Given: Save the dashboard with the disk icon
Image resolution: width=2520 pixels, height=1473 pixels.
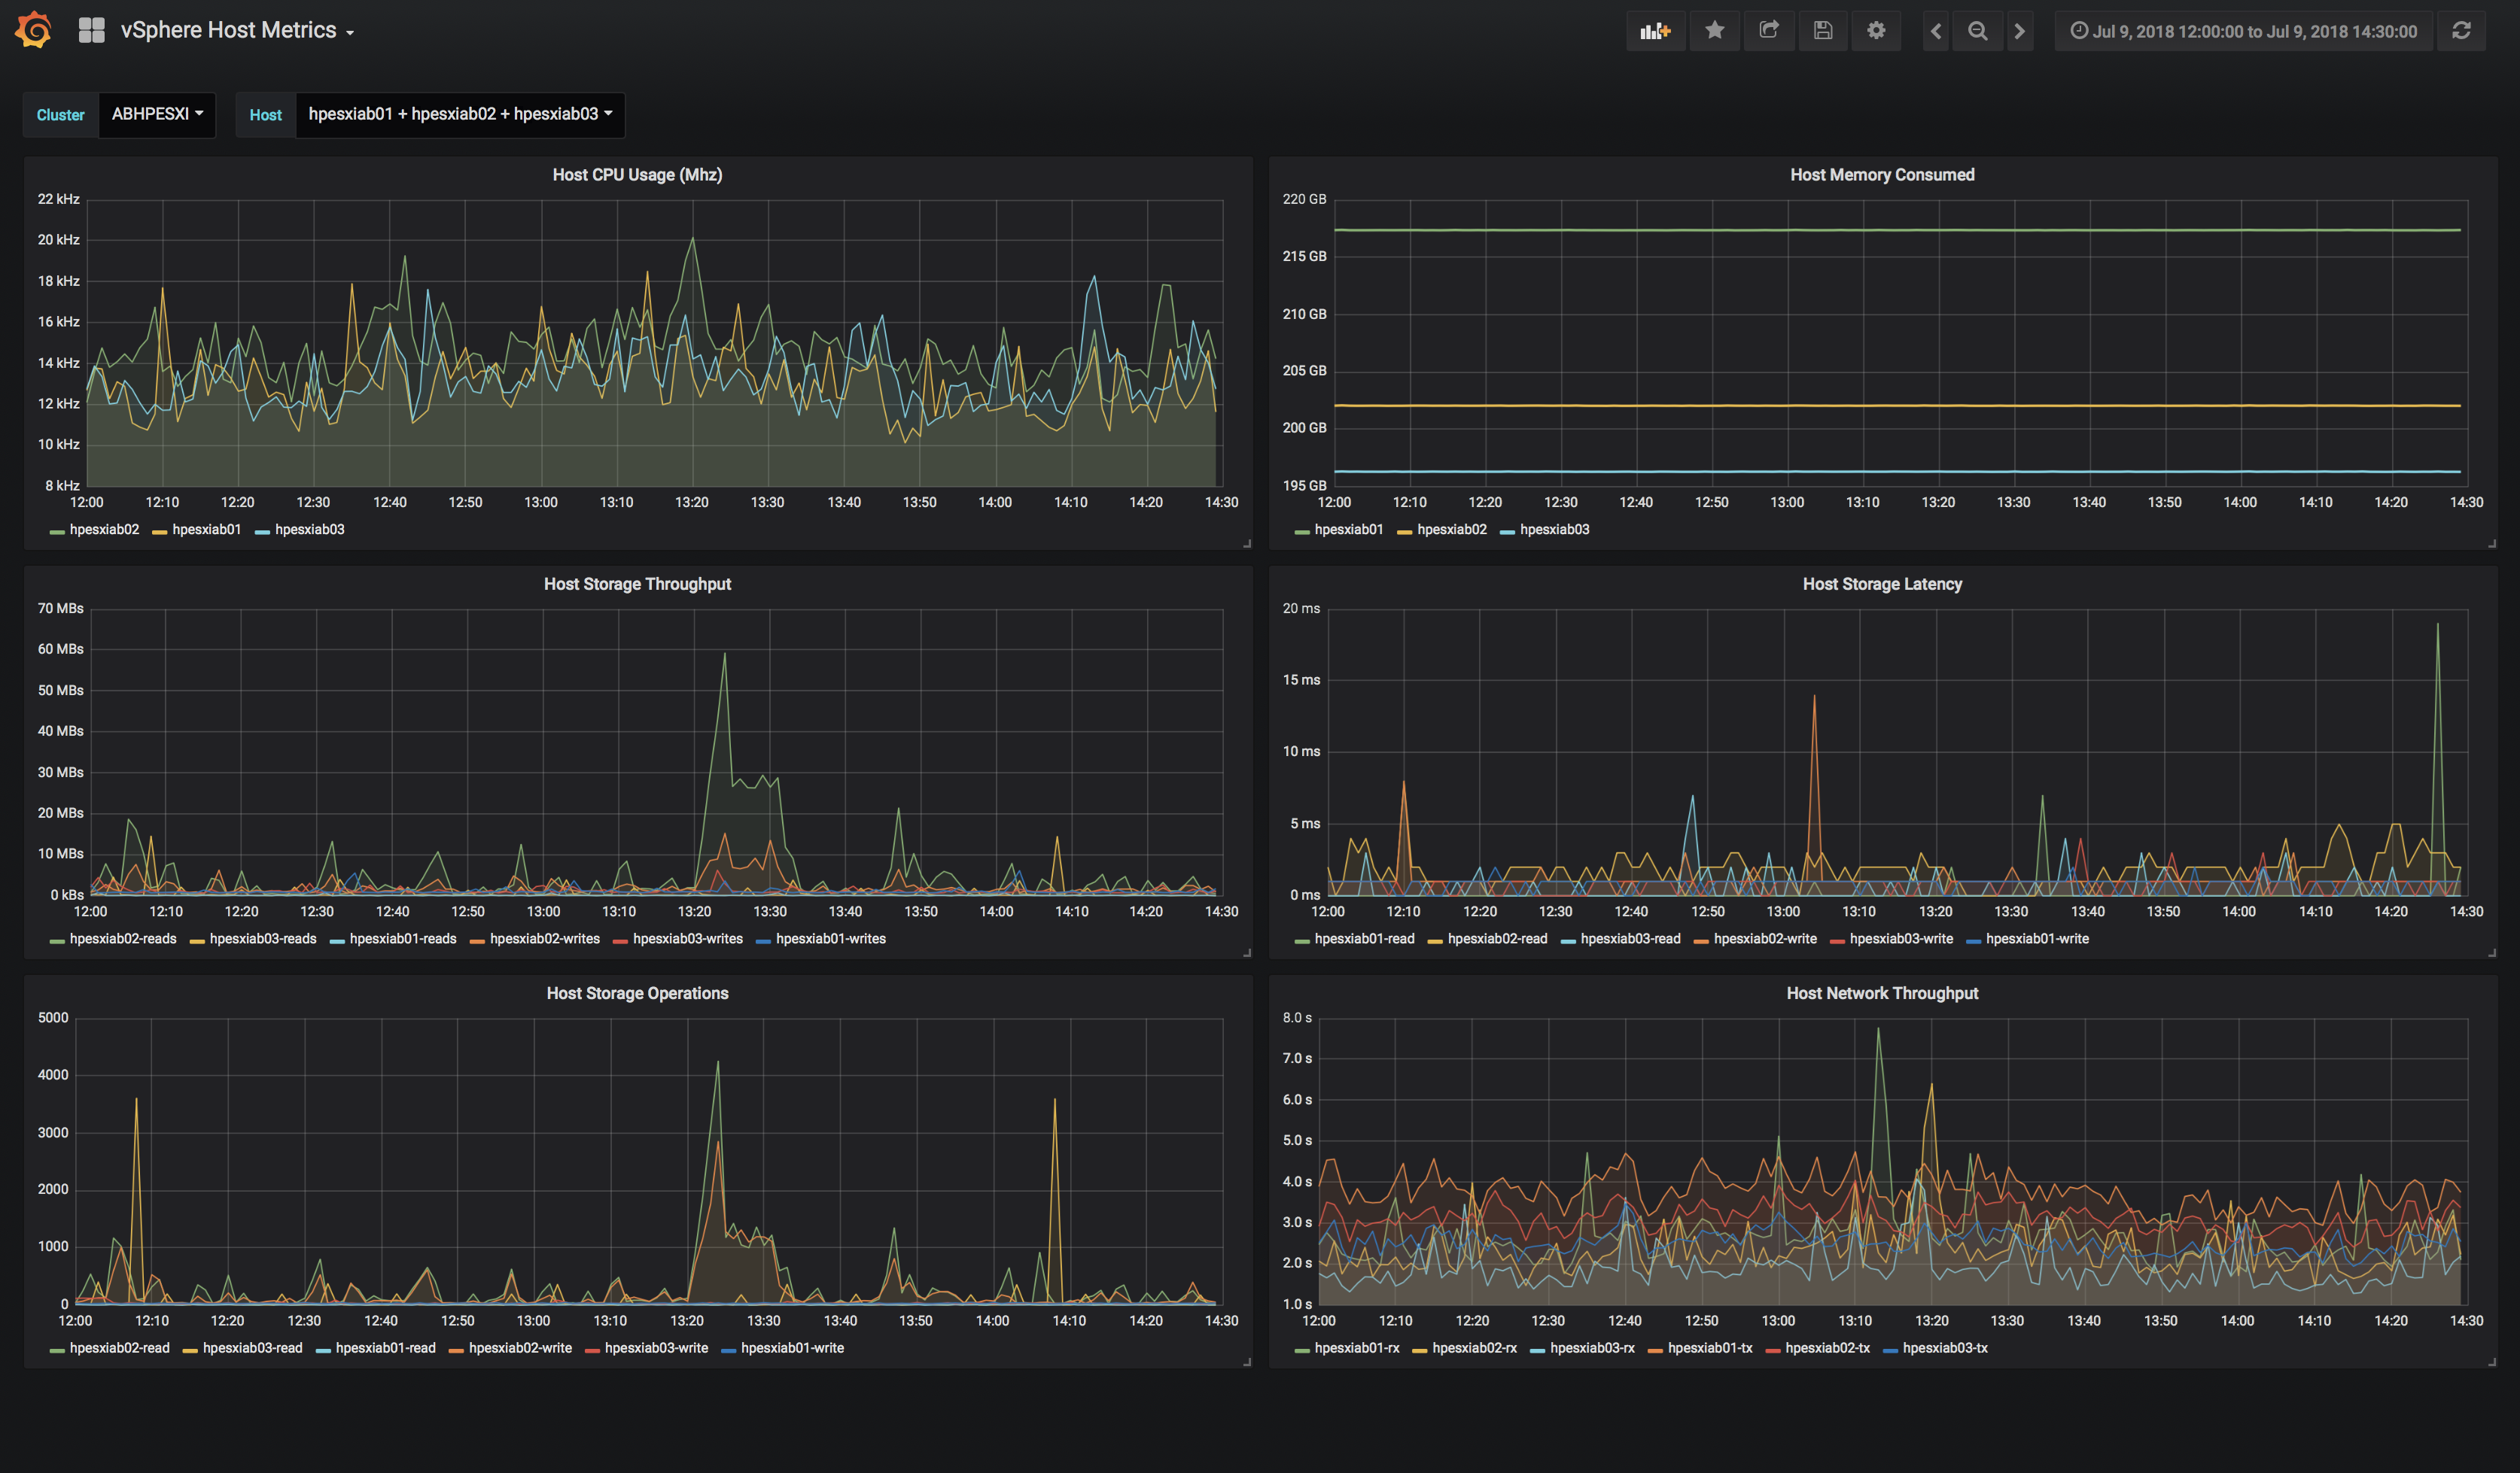Looking at the screenshot, I should coord(1822,31).
